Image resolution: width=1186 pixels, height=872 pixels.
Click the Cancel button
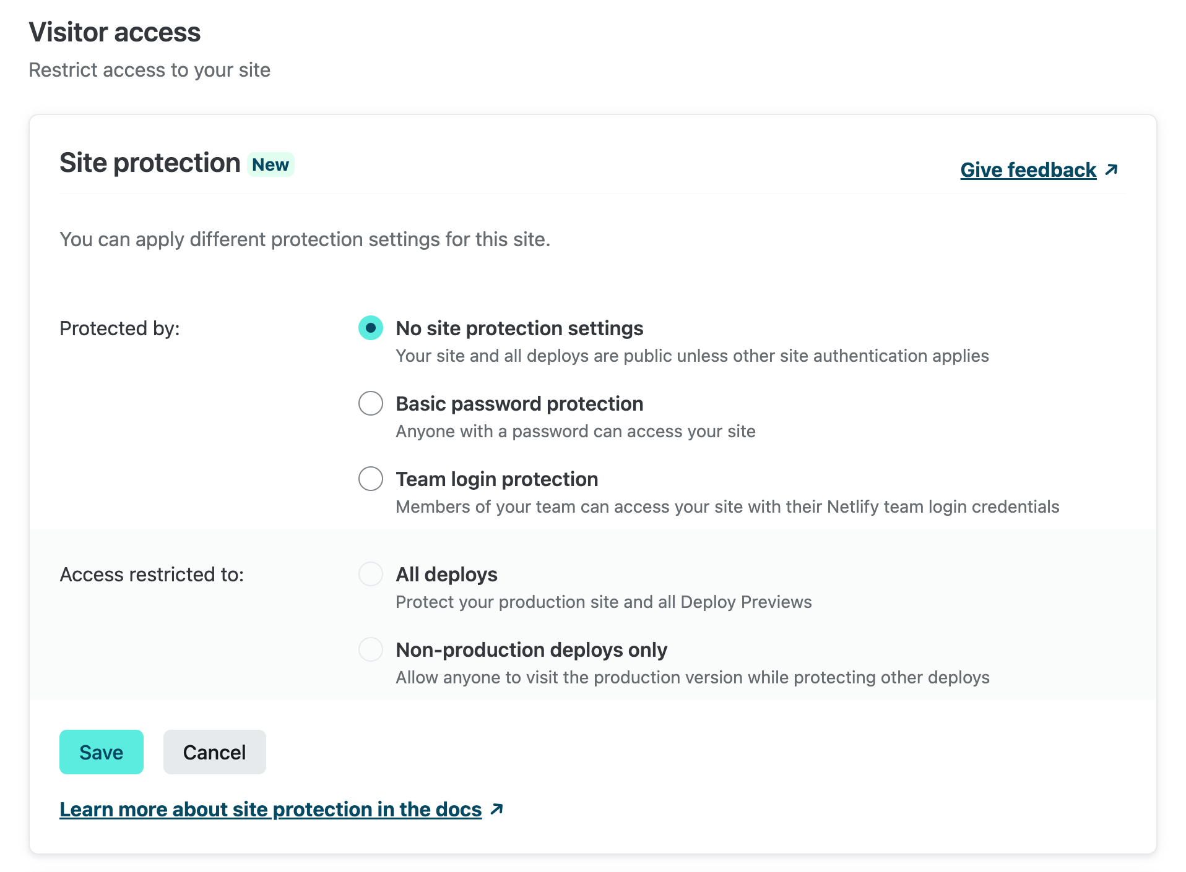click(x=214, y=752)
